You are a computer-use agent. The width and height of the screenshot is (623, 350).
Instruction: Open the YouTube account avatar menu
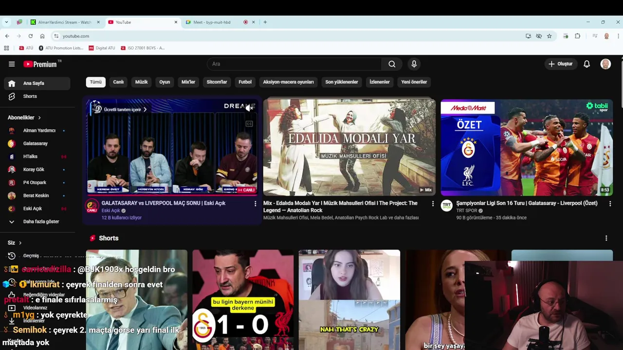click(605, 64)
